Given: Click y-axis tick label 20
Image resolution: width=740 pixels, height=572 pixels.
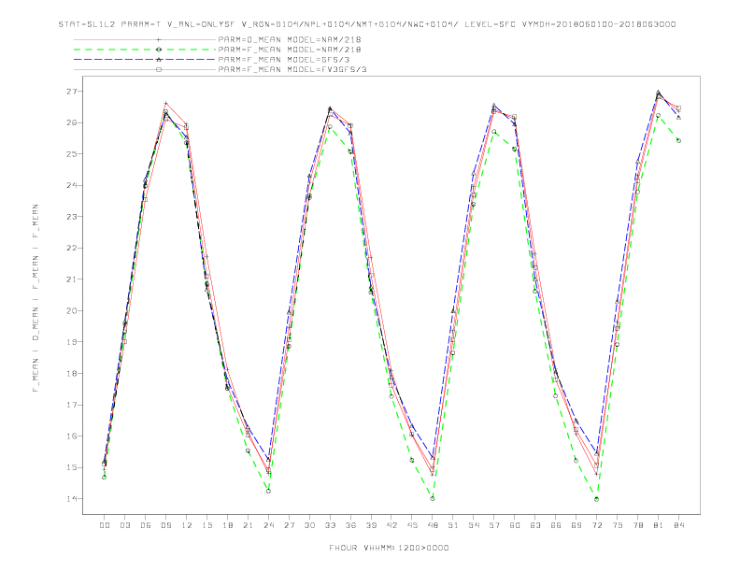Looking at the screenshot, I should point(71,310).
